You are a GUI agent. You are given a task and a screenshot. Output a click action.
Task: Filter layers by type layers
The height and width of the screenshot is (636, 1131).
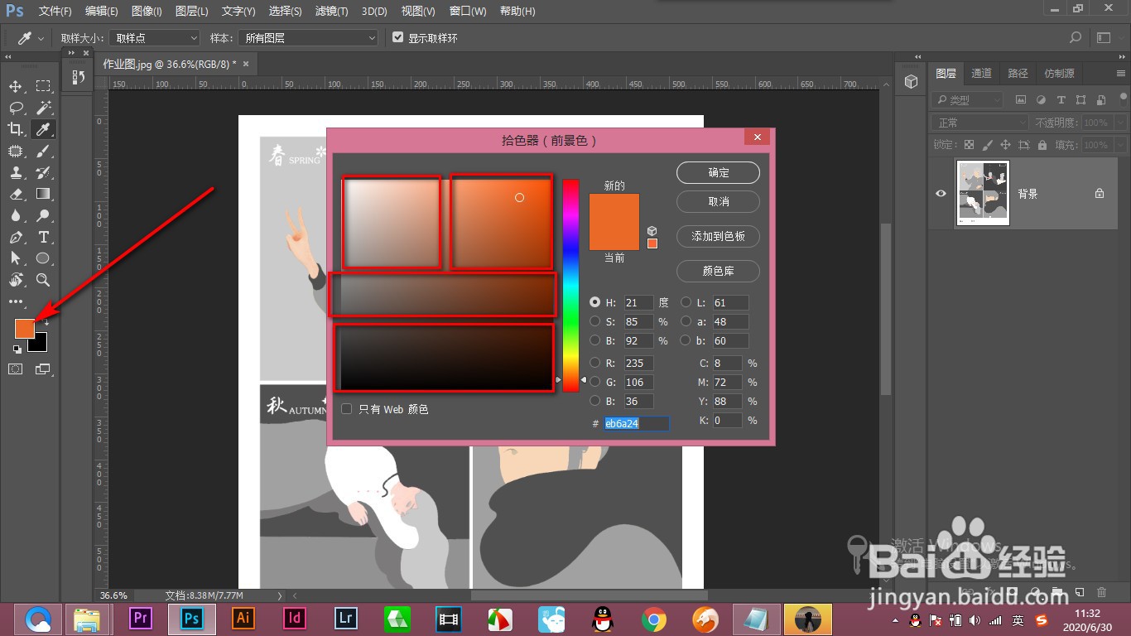[x=1061, y=100]
